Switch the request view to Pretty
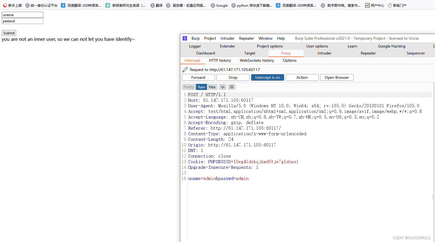This screenshot has width=435, height=242. (189, 87)
